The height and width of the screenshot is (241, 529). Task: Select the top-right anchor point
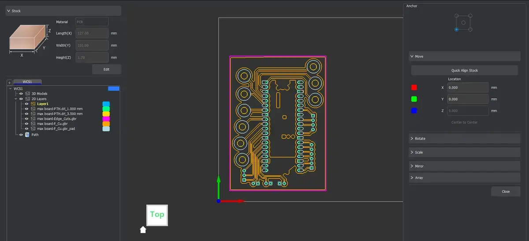point(470,15)
